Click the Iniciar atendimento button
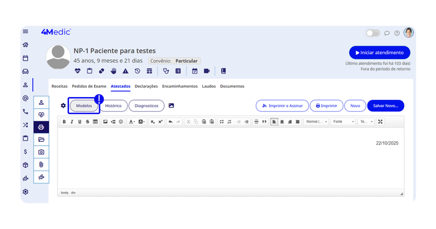The image size is (436, 229). click(x=379, y=53)
